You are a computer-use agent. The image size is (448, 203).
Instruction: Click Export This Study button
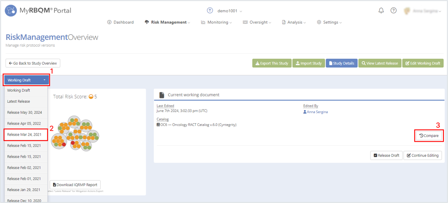[x=272, y=63]
